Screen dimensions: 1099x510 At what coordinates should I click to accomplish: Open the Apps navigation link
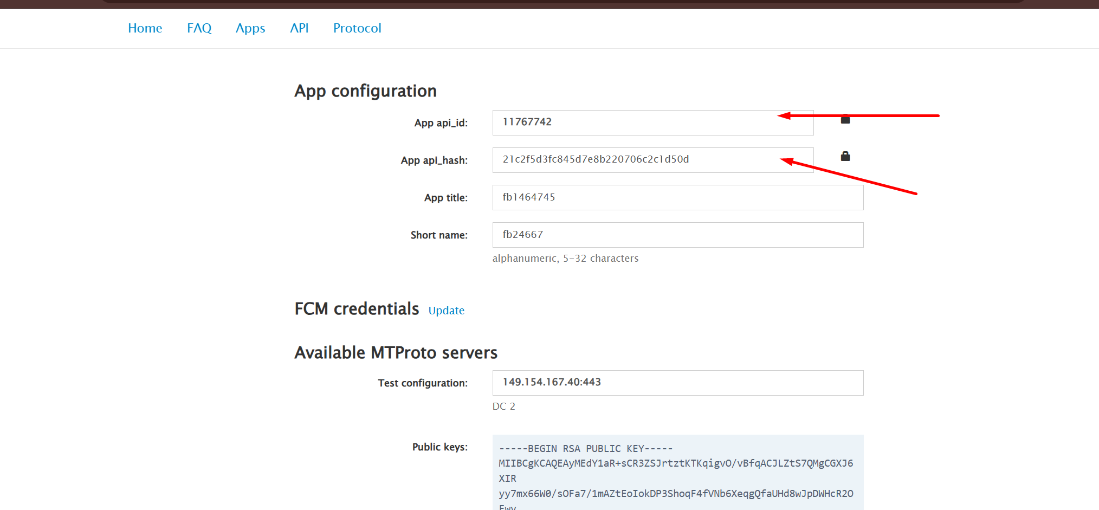tap(250, 28)
